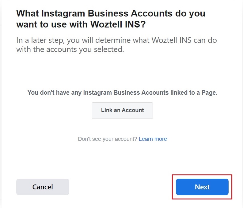Click the "In a later step" description text

[116, 45]
